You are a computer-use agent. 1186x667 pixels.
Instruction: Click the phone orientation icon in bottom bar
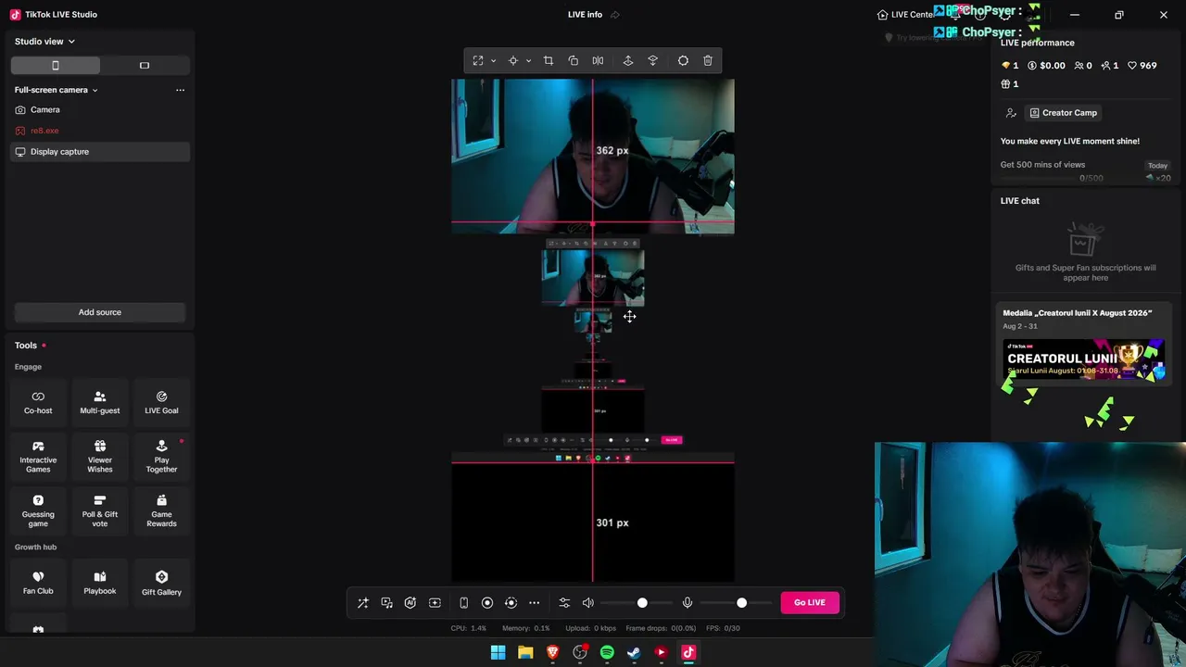(x=463, y=603)
